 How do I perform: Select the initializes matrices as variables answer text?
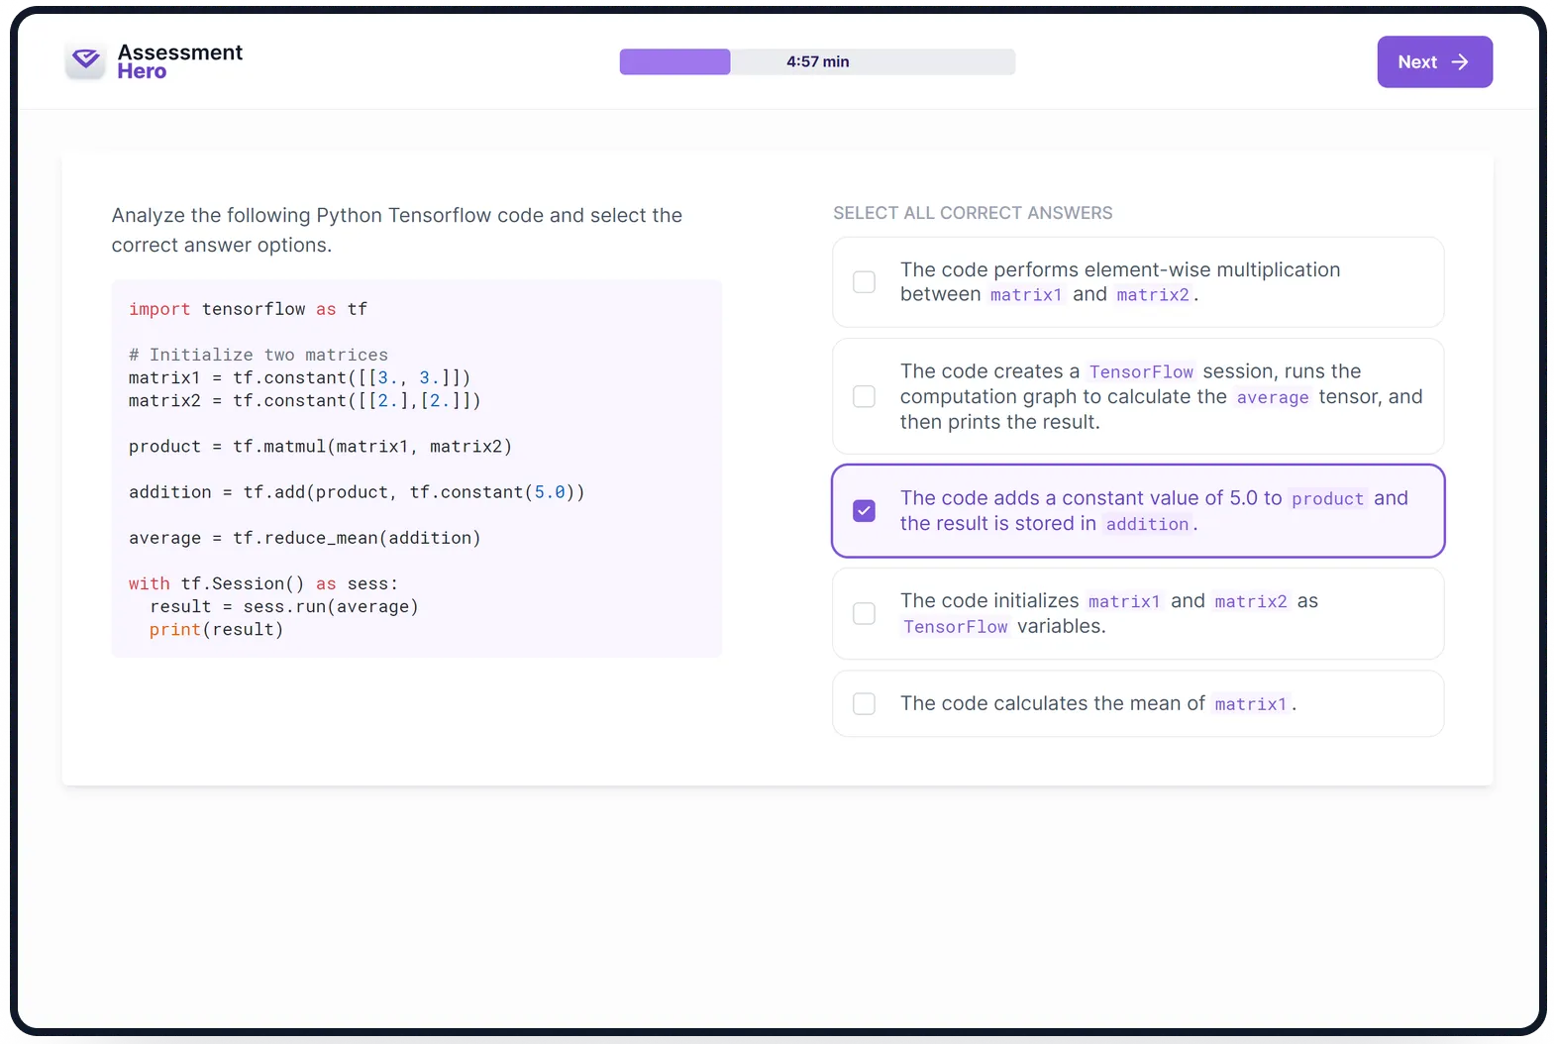tap(1109, 613)
